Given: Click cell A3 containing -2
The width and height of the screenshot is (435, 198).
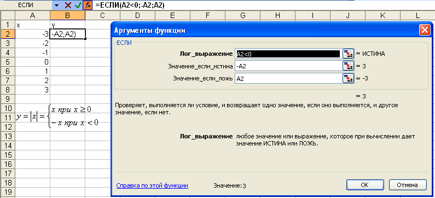Looking at the screenshot, I should point(32,44).
